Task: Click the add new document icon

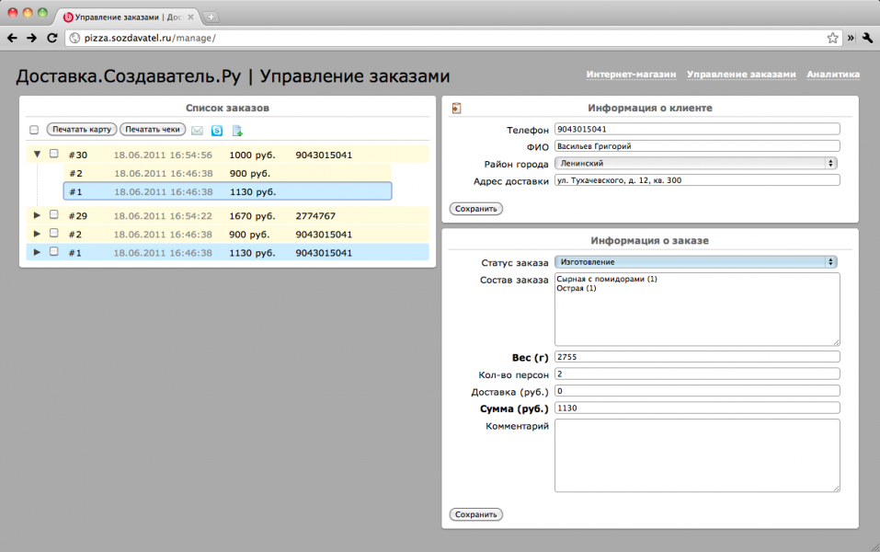Action: click(x=237, y=131)
